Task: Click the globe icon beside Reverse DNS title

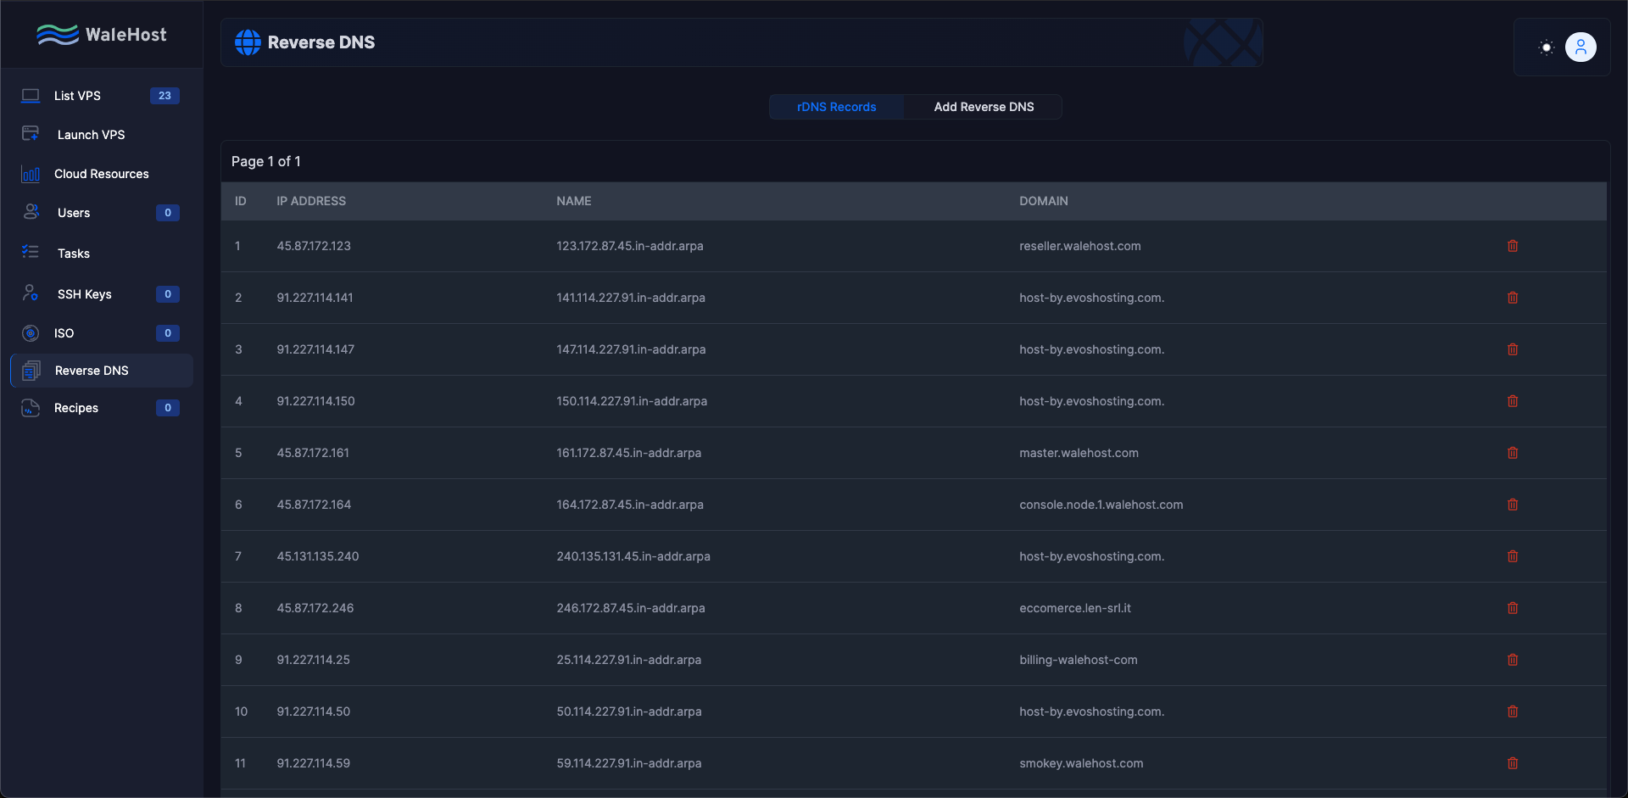Action: (248, 42)
